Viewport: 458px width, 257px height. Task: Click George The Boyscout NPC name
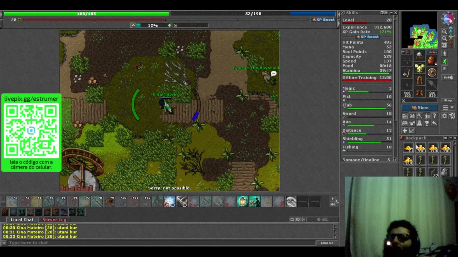click(256, 68)
